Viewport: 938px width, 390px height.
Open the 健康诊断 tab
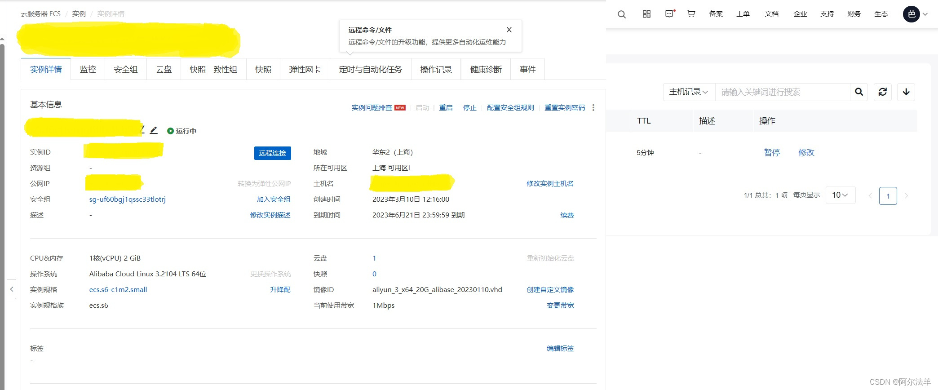(486, 69)
